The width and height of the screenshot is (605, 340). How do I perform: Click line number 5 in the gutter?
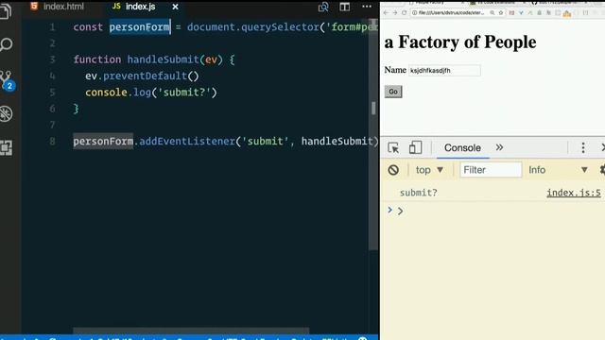tap(53, 93)
